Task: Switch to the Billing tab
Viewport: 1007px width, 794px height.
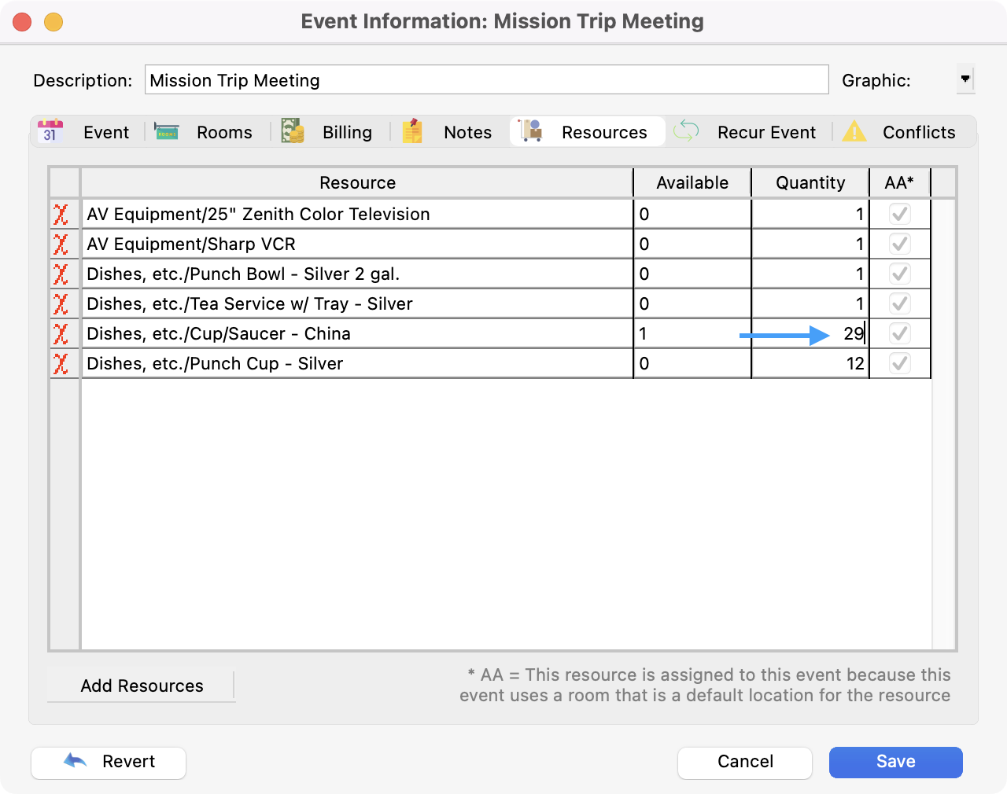Action: coord(346,132)
